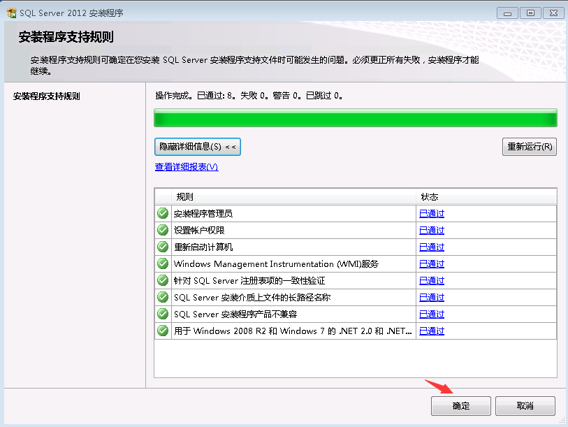Rerun the rules with 重新运行(R)

(x=530, y=147)
